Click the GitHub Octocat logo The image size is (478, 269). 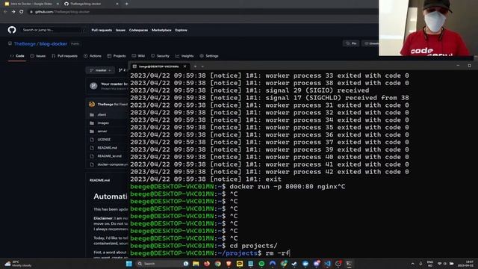(x=12, y=30)
